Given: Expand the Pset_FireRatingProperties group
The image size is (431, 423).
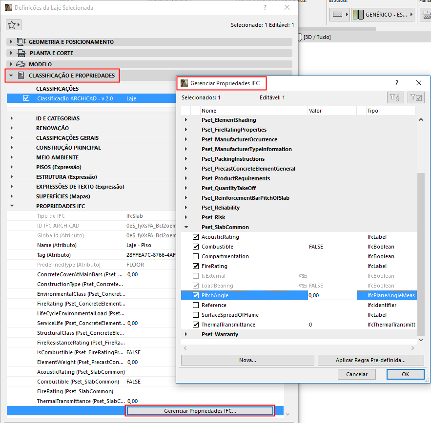Looking at the screenshot, I should (187, 129).
